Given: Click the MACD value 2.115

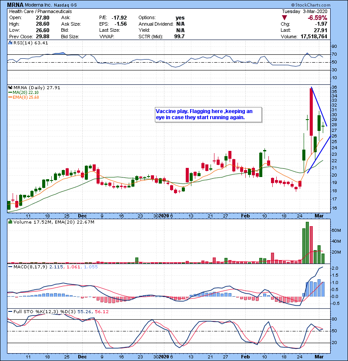Looking at the screenshot, I should (56, 267).
